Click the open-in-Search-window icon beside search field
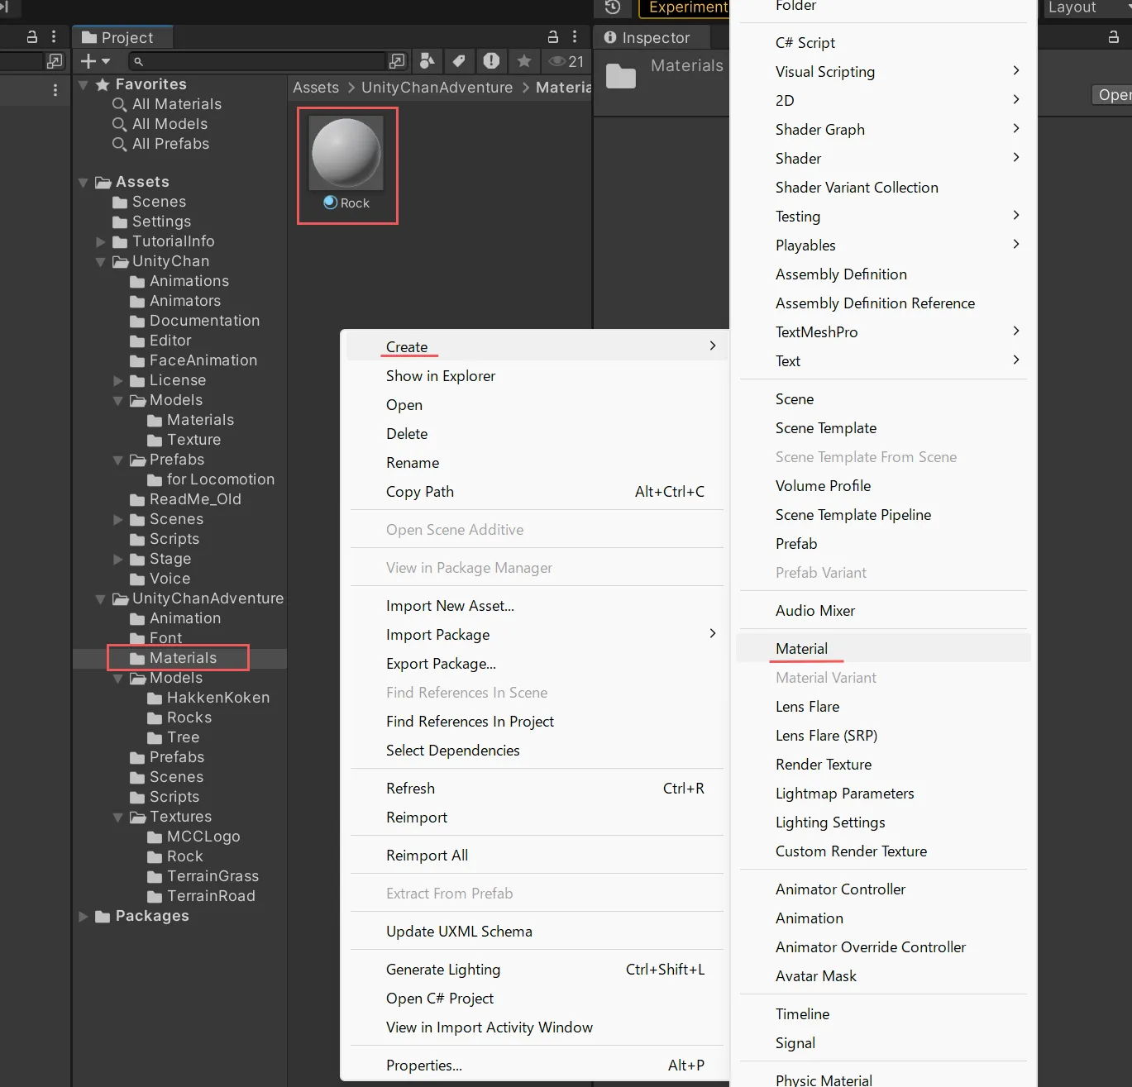 tap(397, 61)
